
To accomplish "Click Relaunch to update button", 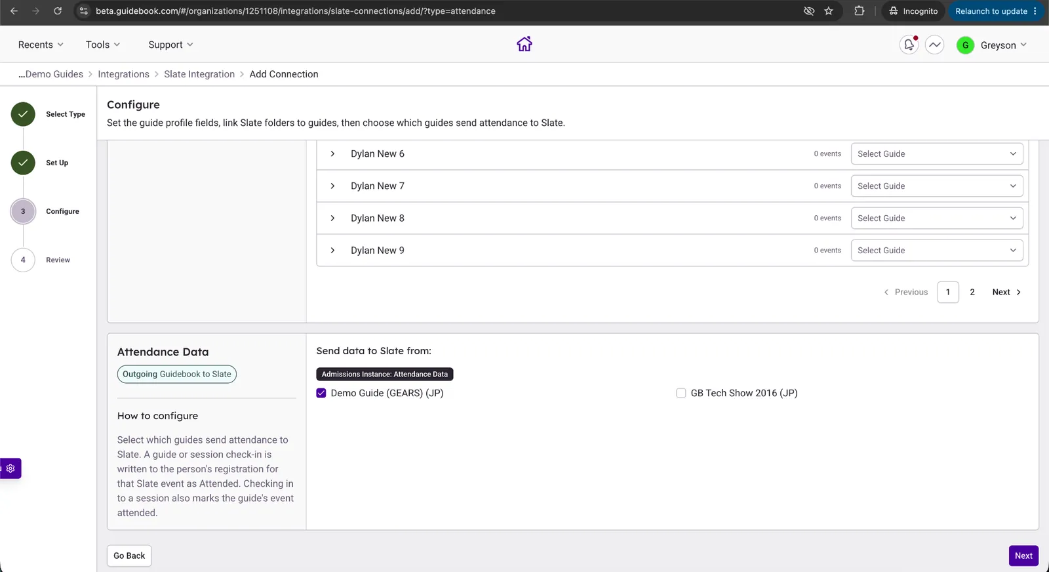I will (x=996, y=11).
